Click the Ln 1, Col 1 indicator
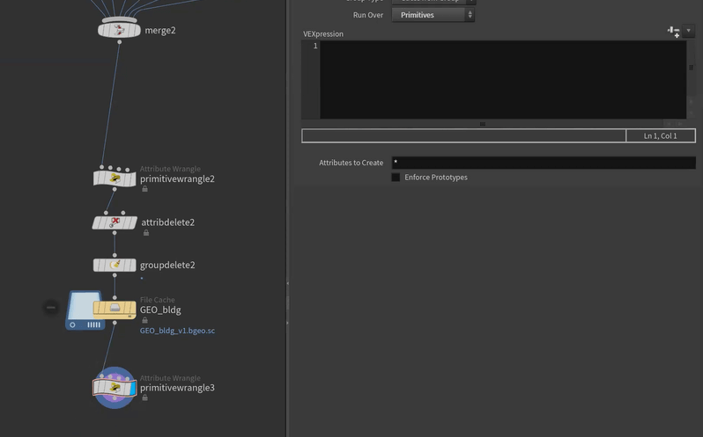The image size is (703, 437). (660, 135)
